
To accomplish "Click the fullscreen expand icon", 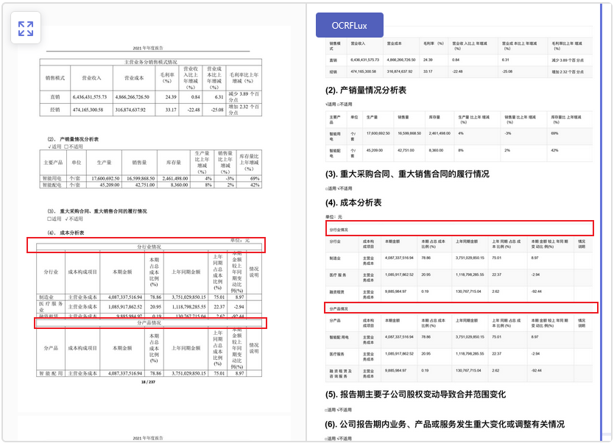I will [26, 29].
